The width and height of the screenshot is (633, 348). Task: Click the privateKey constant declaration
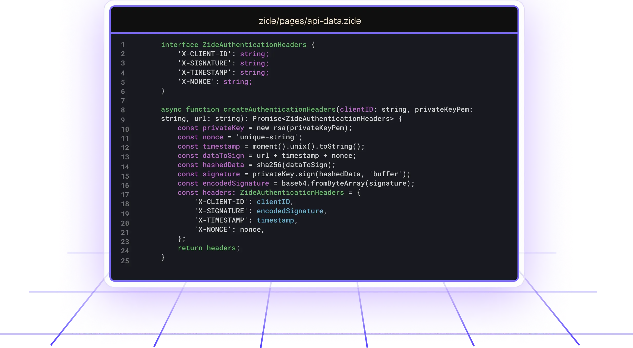pyautogui.click(x=223, y=128)
